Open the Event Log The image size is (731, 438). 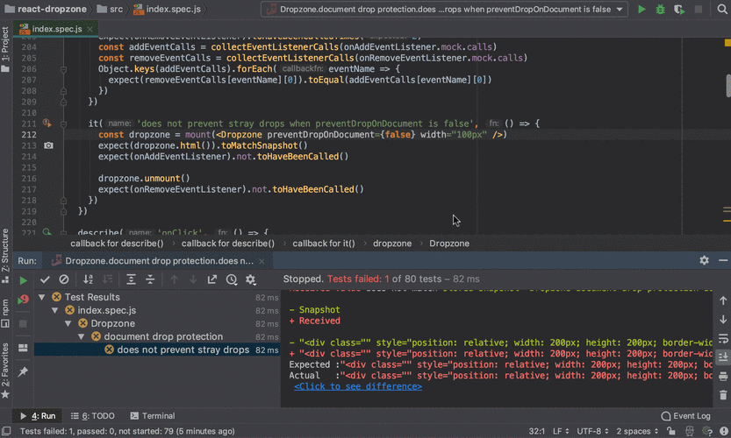click(685, 415)
